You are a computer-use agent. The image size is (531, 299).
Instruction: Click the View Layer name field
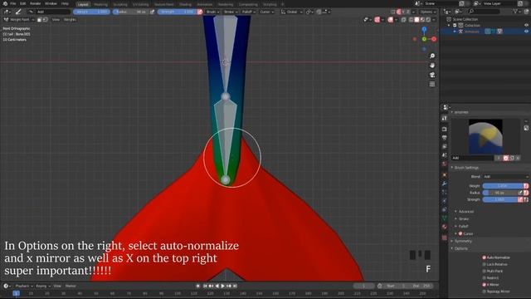click(x=499, y=3)
